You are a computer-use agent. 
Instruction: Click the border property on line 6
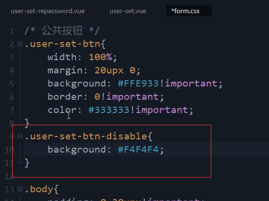pyautogui.click(x=65, y=96)
